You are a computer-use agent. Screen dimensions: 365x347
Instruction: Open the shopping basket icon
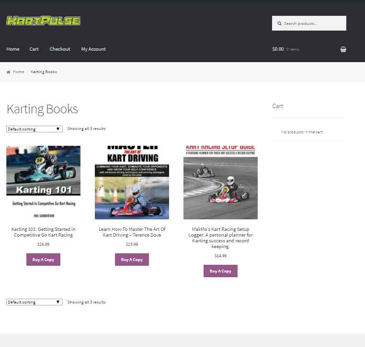coord(343,49)
